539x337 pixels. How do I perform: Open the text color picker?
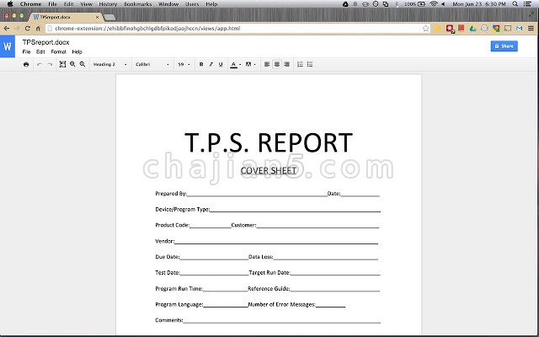tap(236, 64)
